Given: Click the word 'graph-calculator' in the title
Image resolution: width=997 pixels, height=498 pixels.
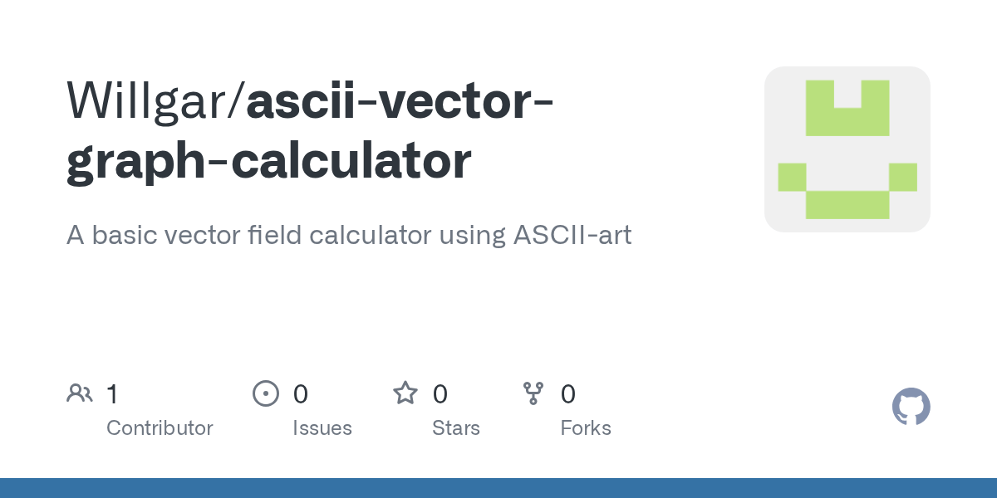Looking at the screenshot, I should tap(268, 163).
